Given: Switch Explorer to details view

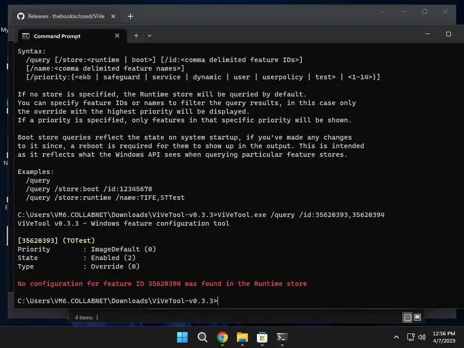Looking at the screenshot, I should tap(407, 318).
